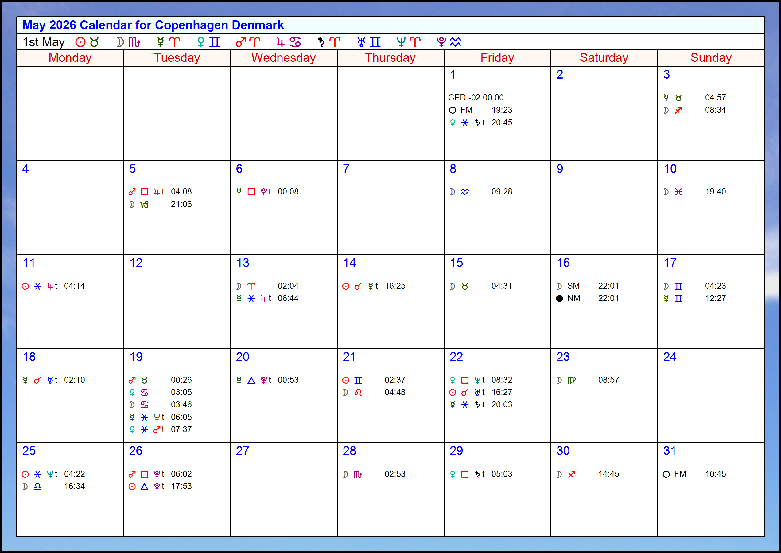Image resolution: width=781 pixels, height=553 pixels.
Task: Click the 19:23 Full Moon time on May 1
Action: 502,110
